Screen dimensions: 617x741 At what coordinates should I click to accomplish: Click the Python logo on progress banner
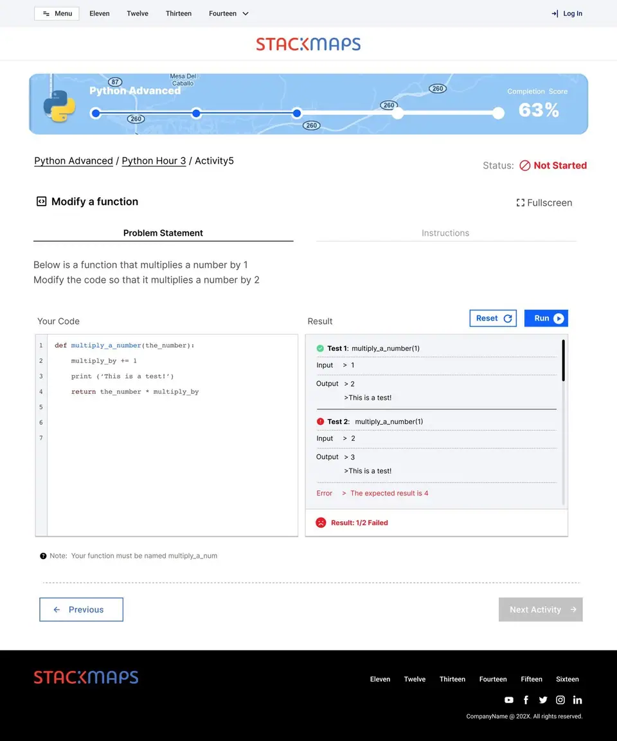pyautogui.click(x=59, y=106)
